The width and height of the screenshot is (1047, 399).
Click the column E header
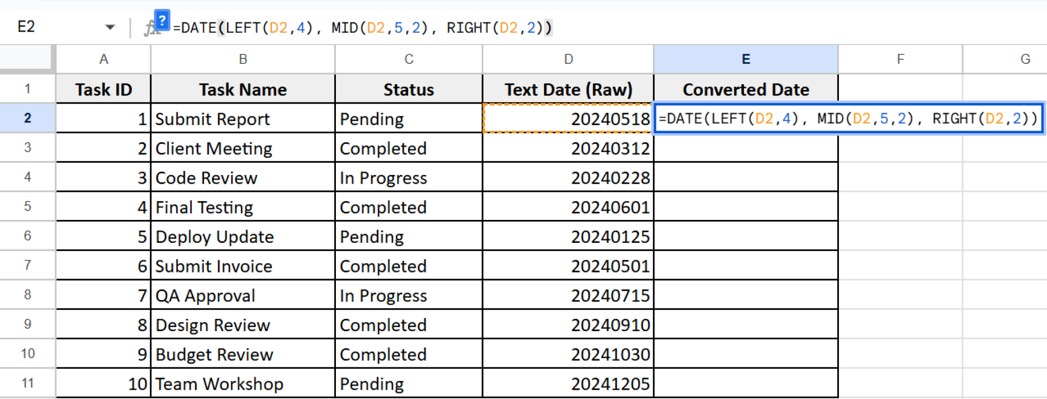[x=745, y=59]
